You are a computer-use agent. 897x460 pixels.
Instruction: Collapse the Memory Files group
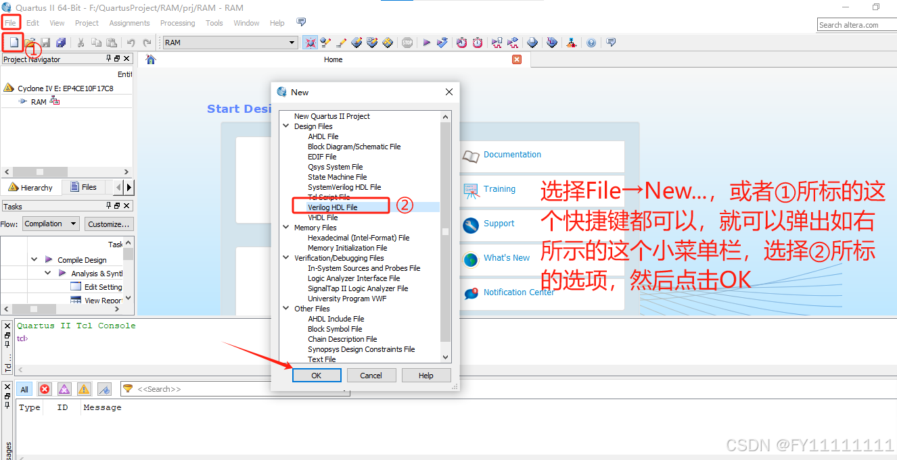[x=287, y=228]
